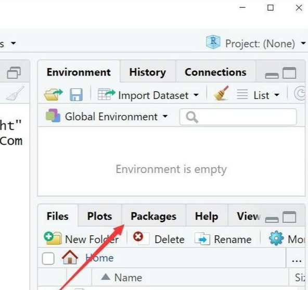This screenshot has height=290, width=308.
Task: Click the Rename file icon
Action: pos(202,239)
